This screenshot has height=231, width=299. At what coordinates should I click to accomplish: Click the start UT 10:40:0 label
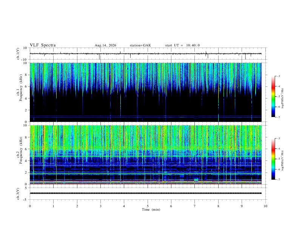point(182,45)
